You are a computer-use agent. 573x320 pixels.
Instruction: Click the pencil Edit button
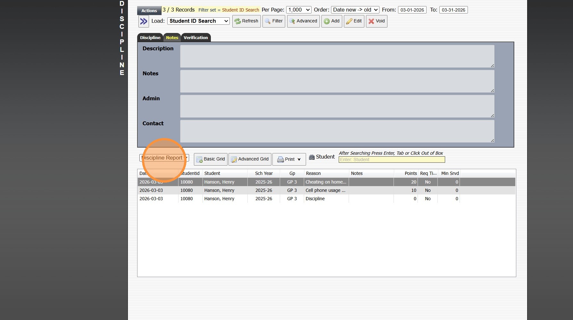pos(354,21)
